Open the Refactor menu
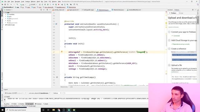Image resolution: width=200 pixels, height=112 pixels. click(x=33, y=2)
